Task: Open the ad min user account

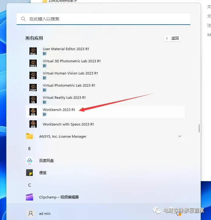Action: pos(38,213)
